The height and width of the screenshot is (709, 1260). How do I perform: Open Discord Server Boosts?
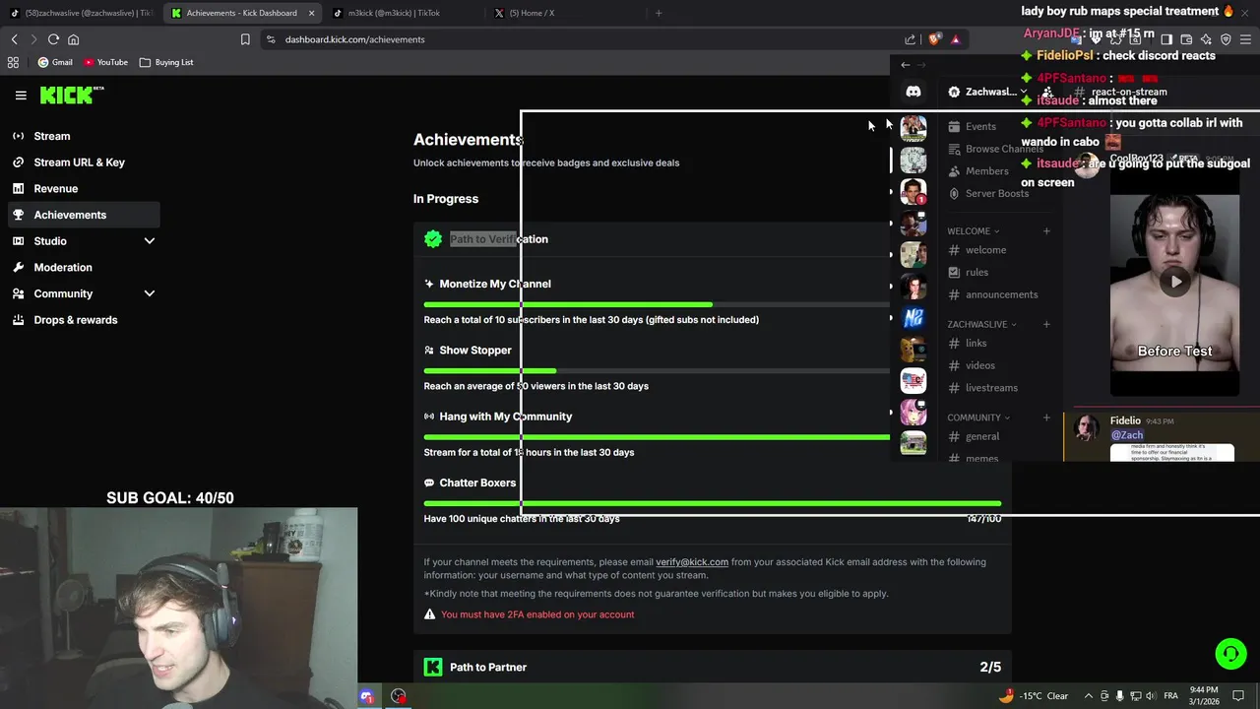tap(988, 194)
